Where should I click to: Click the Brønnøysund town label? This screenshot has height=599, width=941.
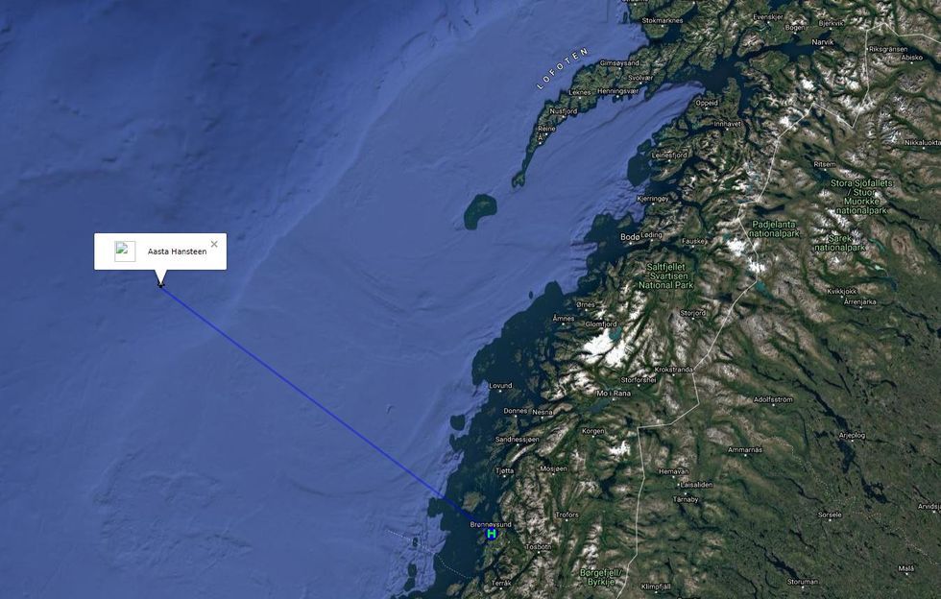tap(491, 524)
